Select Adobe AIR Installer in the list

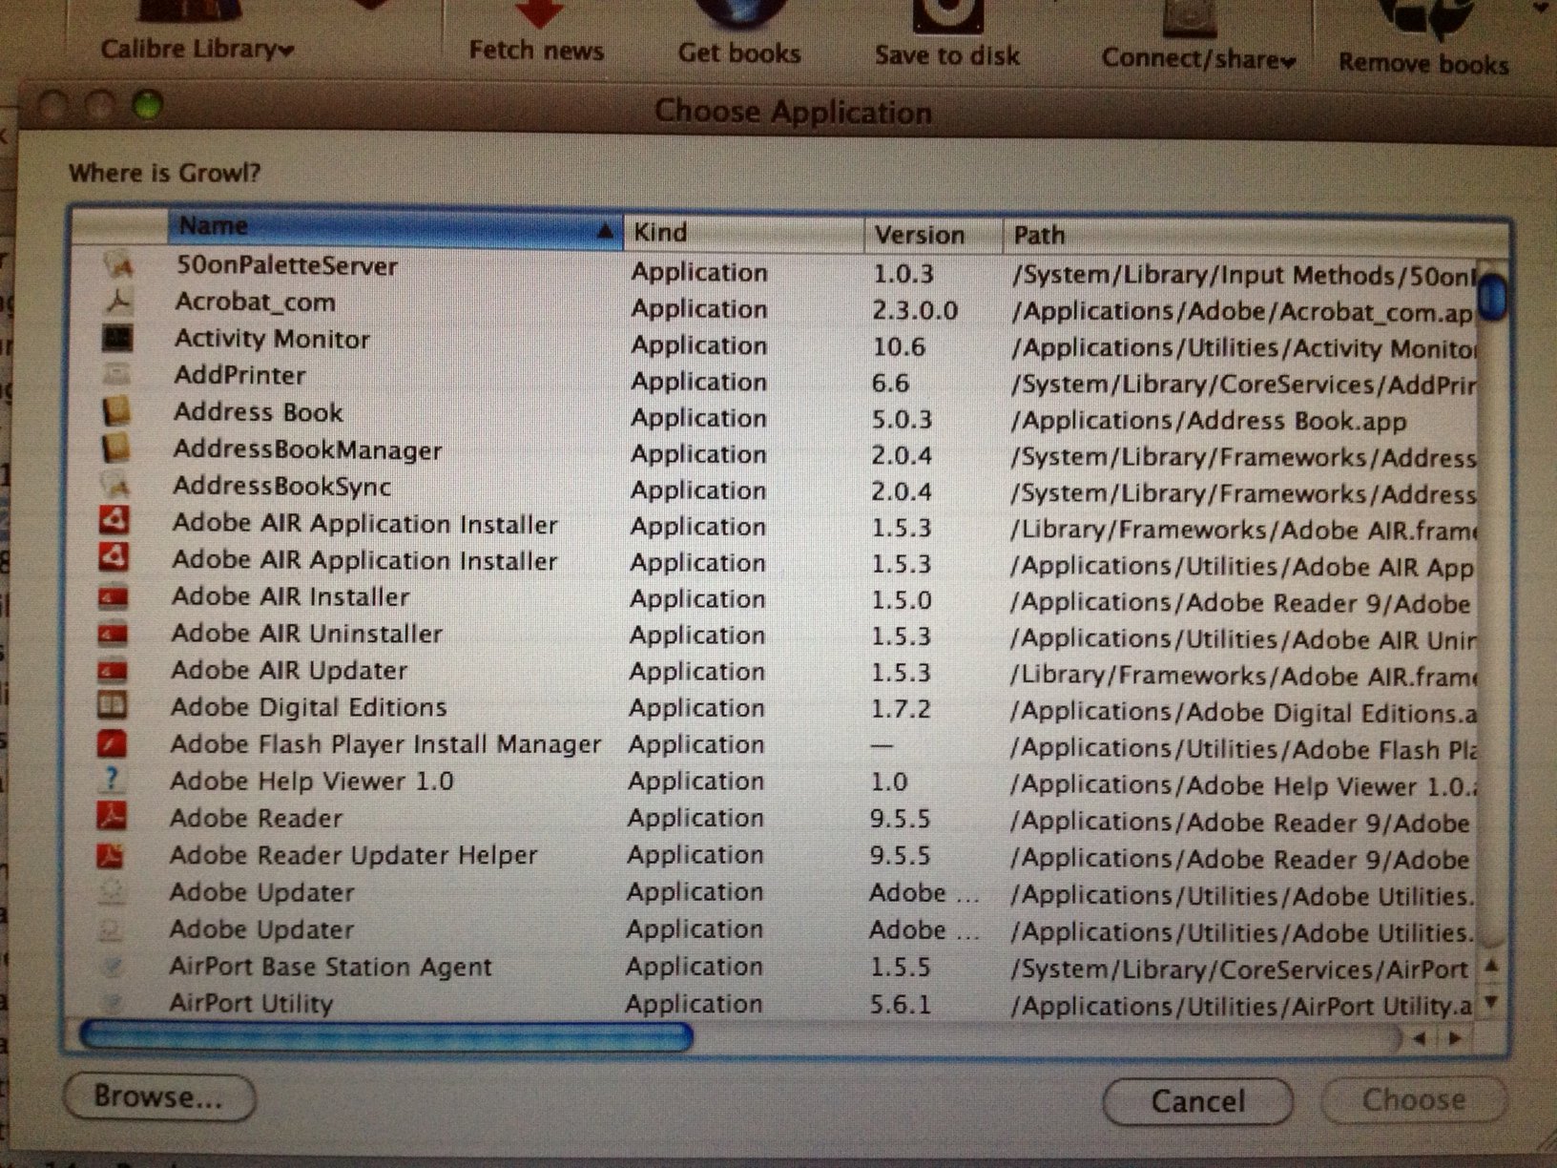291,596
